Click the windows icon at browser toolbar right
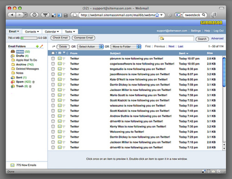This screenshot has height=179, width=232. (214, 15)
